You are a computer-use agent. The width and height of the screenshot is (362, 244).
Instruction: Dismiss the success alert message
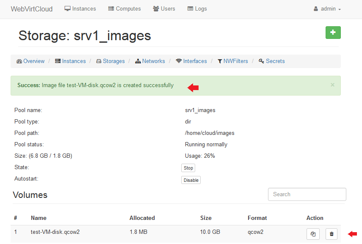pyautogui.click(x=332, y=85)
